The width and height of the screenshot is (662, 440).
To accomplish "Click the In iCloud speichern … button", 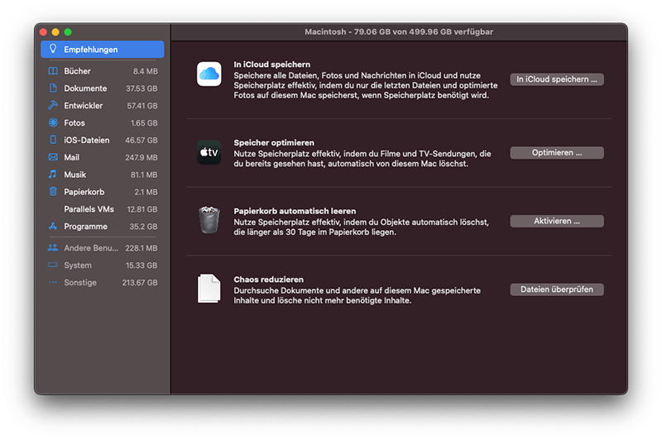I will click(556, 79).
